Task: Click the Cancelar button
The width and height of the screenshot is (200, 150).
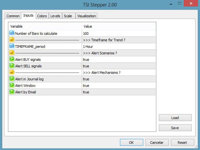Action: 157,142
